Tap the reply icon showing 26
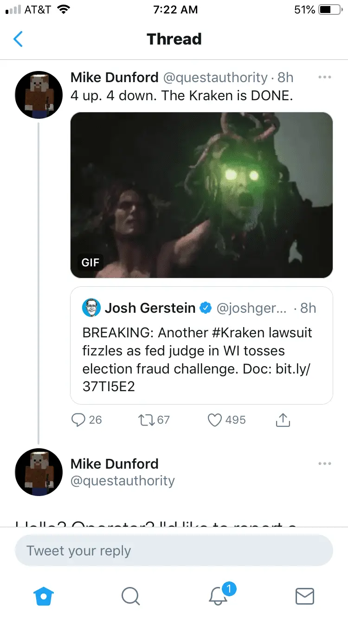 (x=78, y=420)
